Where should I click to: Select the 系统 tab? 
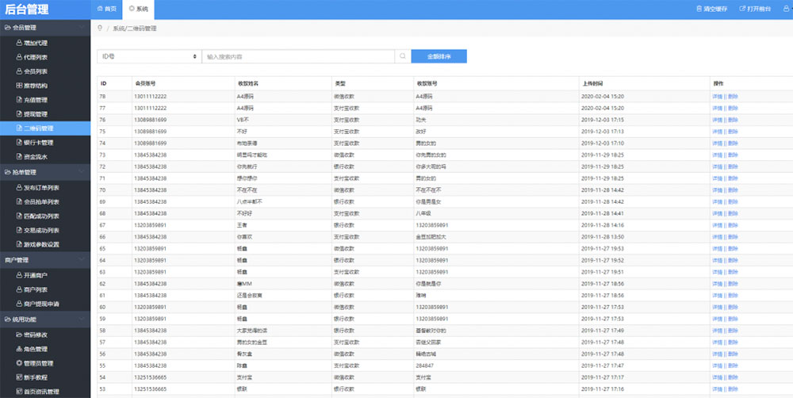point(138,9)
